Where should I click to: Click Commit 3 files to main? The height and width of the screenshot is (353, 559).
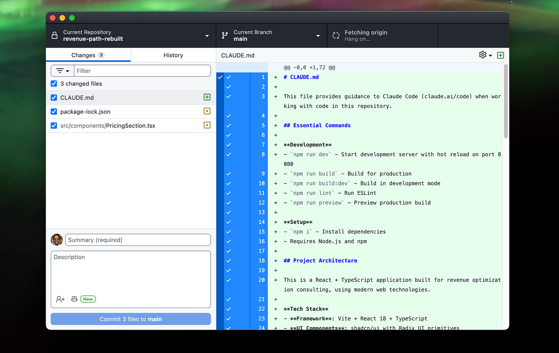(x=131, y=319)
